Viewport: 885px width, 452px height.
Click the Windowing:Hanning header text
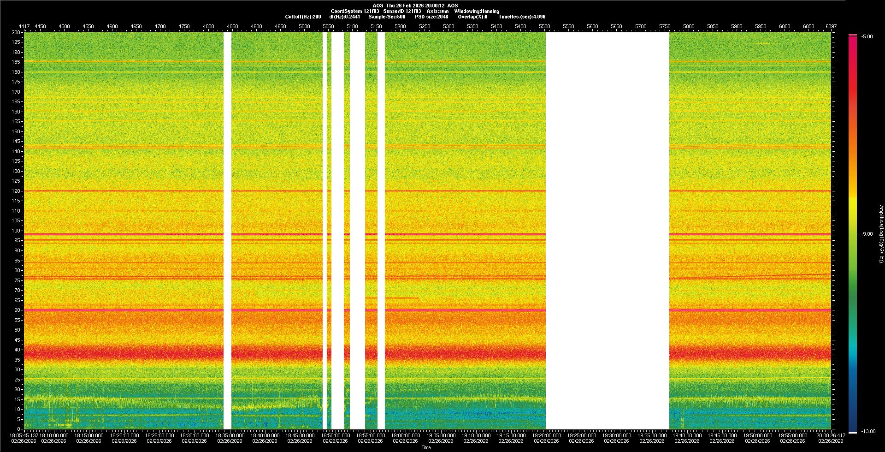pyautogui.click(x=477, y=11)
